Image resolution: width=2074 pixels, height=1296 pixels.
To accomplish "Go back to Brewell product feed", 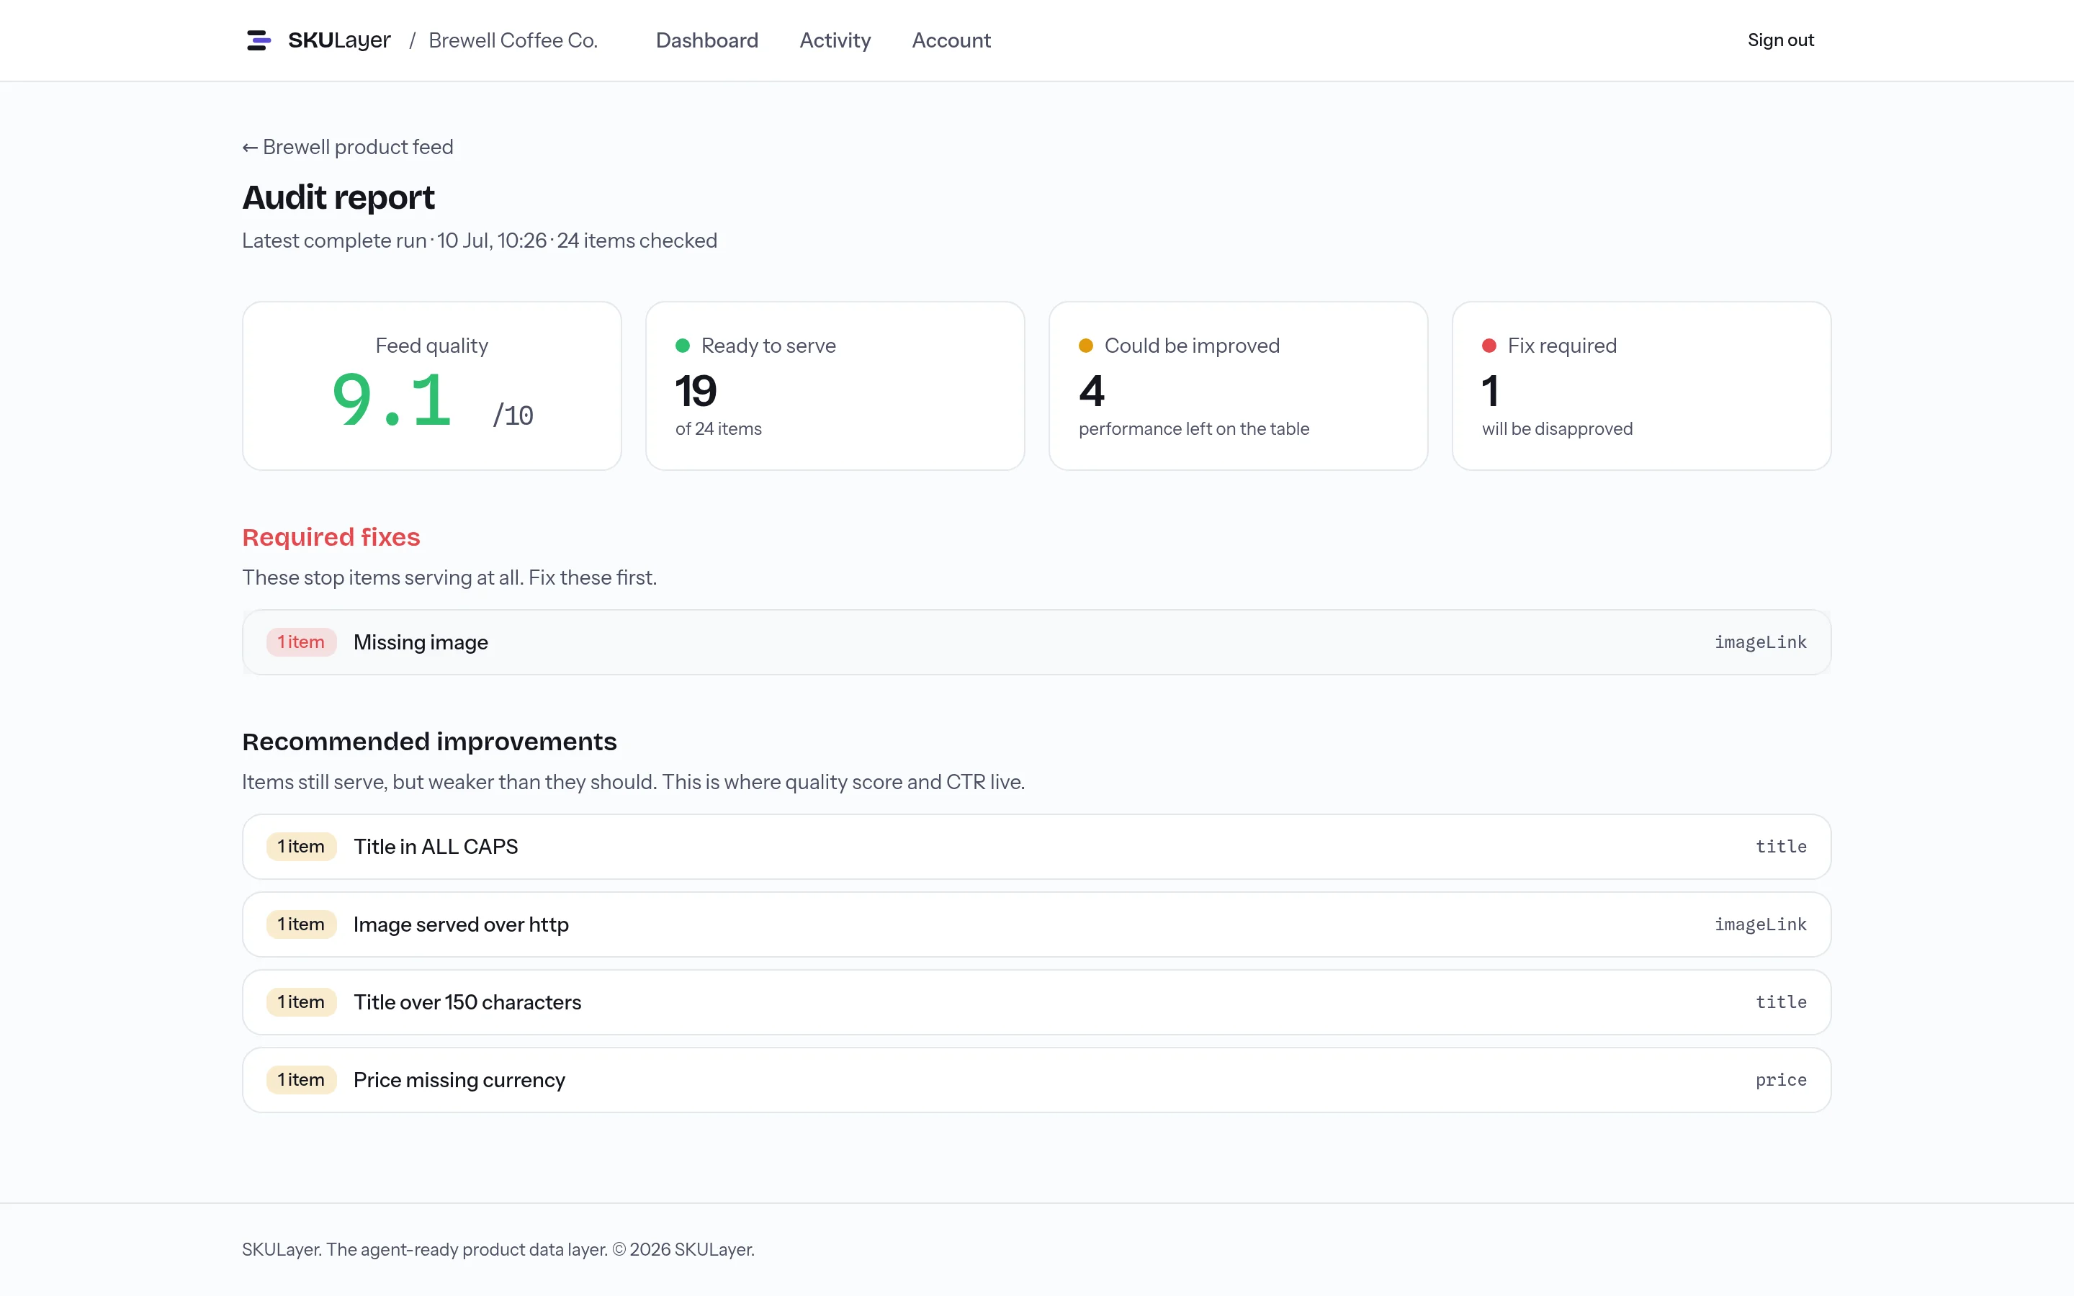I will [x=347, y=147].
